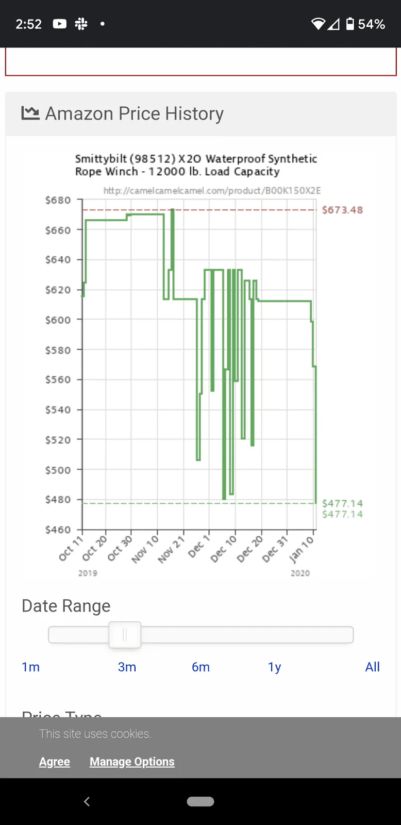Viewport: 401px width, 825px height.
Task: Click the Date Range slider handle
Action: pyautogui.click(x=125, y=635)
